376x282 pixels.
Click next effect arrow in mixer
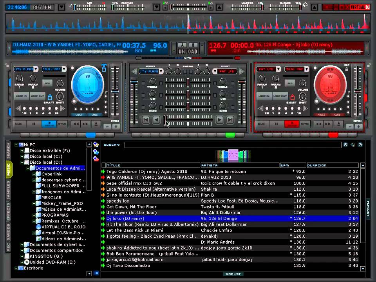[x=242, y=71]
